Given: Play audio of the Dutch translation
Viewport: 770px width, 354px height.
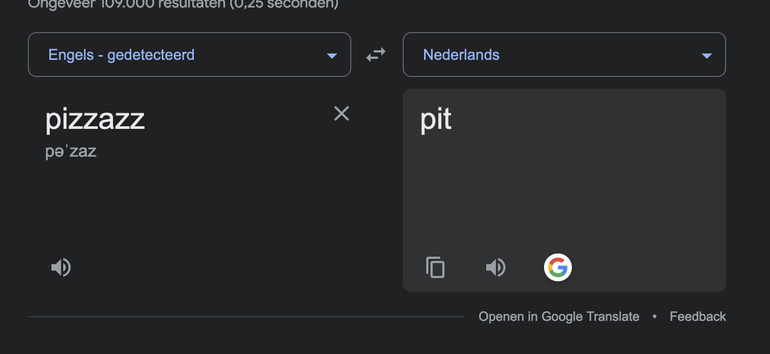Looking at the screenshot, I should click(x=496, y=267).
